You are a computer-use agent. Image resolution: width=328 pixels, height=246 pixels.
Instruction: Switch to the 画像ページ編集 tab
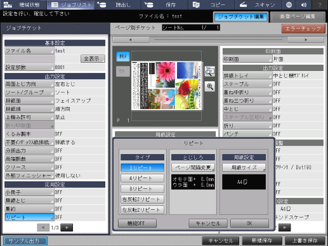coord(298,16)
